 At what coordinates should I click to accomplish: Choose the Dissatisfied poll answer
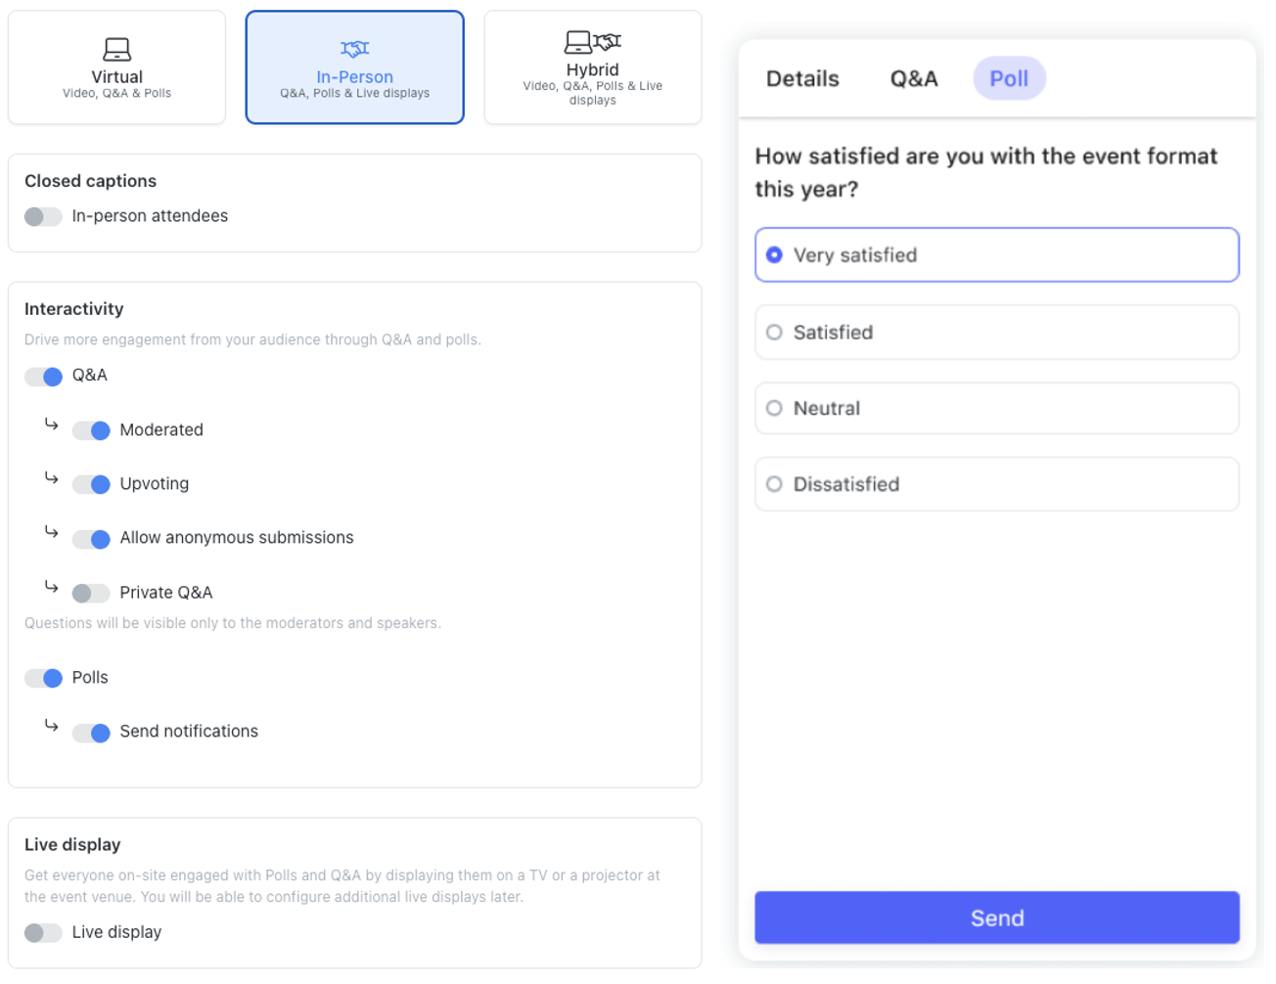click(996, 484)
